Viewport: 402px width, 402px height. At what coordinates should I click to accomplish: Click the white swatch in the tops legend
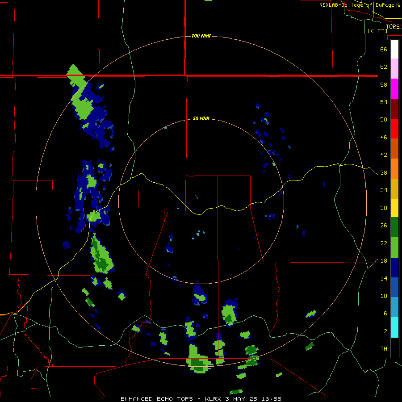[394, 49]
